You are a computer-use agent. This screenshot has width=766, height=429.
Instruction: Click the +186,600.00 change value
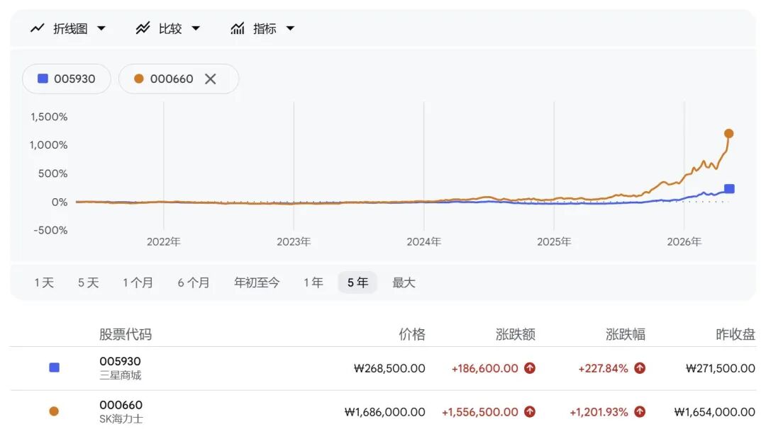484,369
